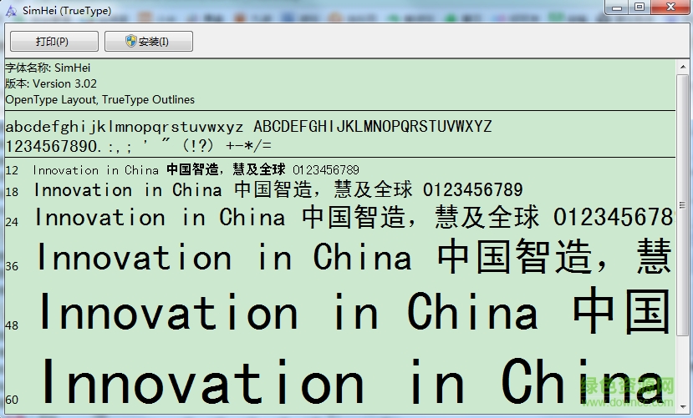The image size is (693, 418).
Task: Click the 打印(P) print button
Action: pos(54,41)
